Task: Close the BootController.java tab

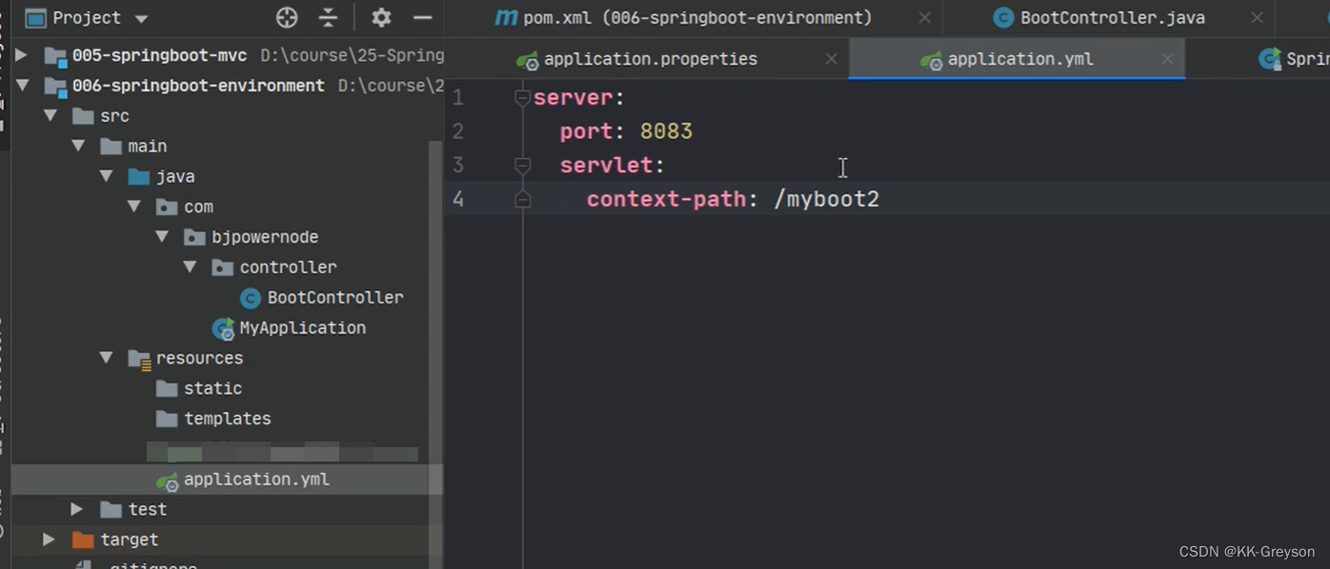Action: pos(1258,18)
